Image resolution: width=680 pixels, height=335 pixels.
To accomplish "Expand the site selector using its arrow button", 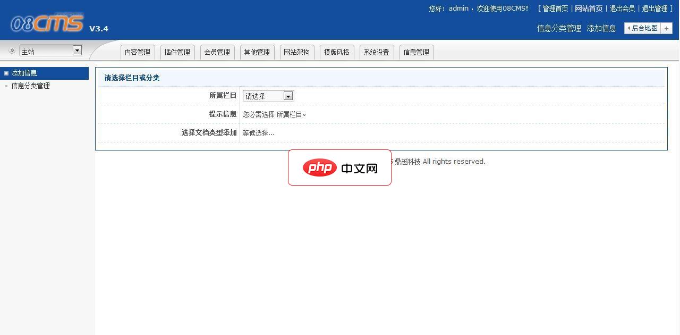I will point(77,49).
